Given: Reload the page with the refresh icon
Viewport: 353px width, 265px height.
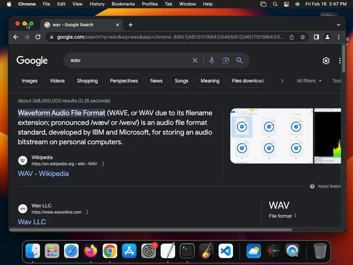Looking at the screenshot, I should tap(38, 37).
